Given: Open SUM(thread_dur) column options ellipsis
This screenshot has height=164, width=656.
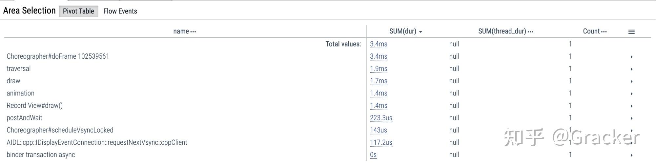Looking at the screenshot, I should tap(530, 32).
